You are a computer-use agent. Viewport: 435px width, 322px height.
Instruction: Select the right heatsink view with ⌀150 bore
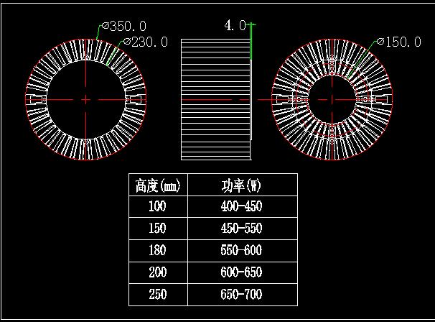[332, 99]
